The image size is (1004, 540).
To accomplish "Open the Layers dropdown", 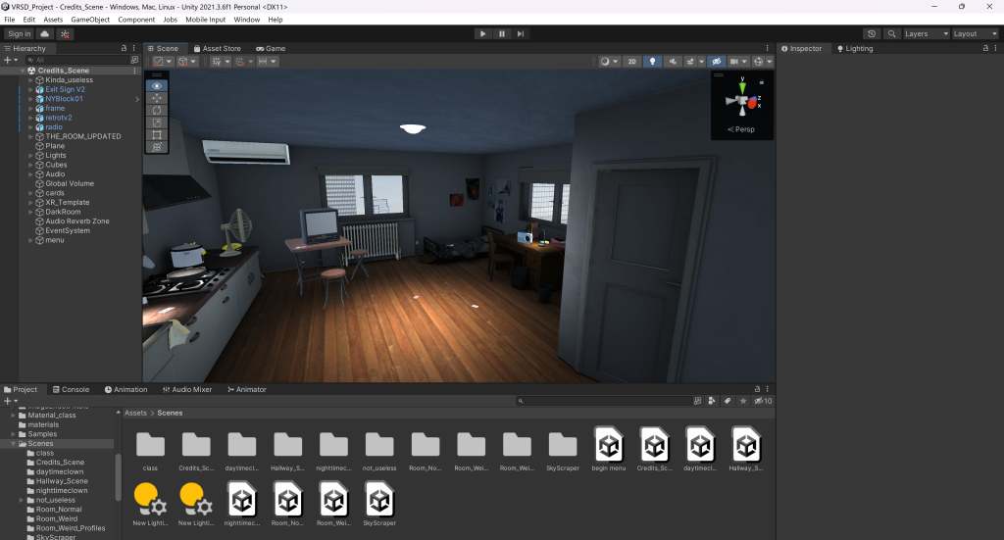I will (x=926, y=34).
